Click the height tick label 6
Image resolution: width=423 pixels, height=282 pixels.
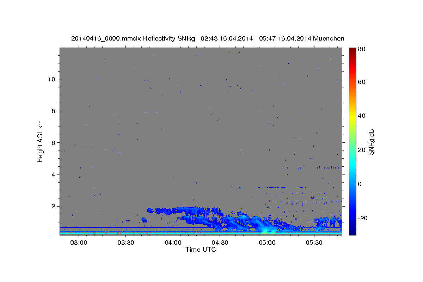pyautogui.click(x=54, y=142)
